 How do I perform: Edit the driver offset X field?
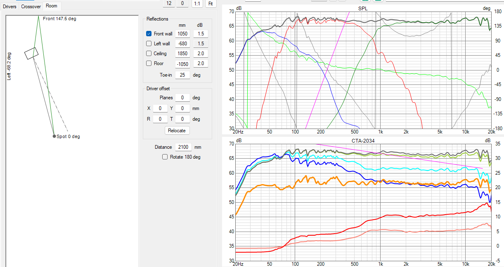coord(160,108)
